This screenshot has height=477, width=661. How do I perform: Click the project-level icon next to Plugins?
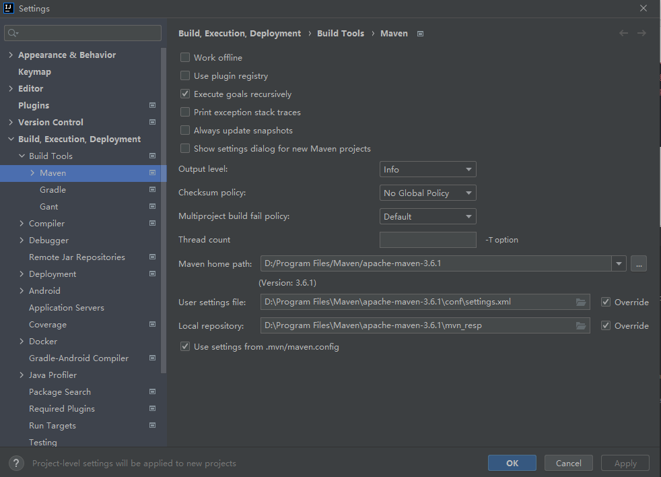[153, 105]
